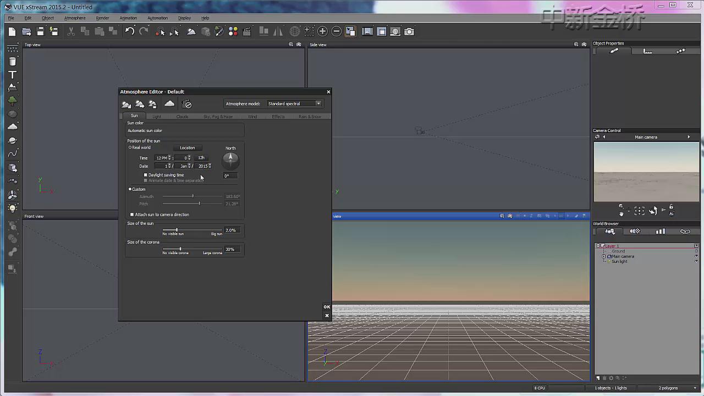Toggle visibility dot for Ground row
Viewport: 704px width, 396px height.
point(696,251)
